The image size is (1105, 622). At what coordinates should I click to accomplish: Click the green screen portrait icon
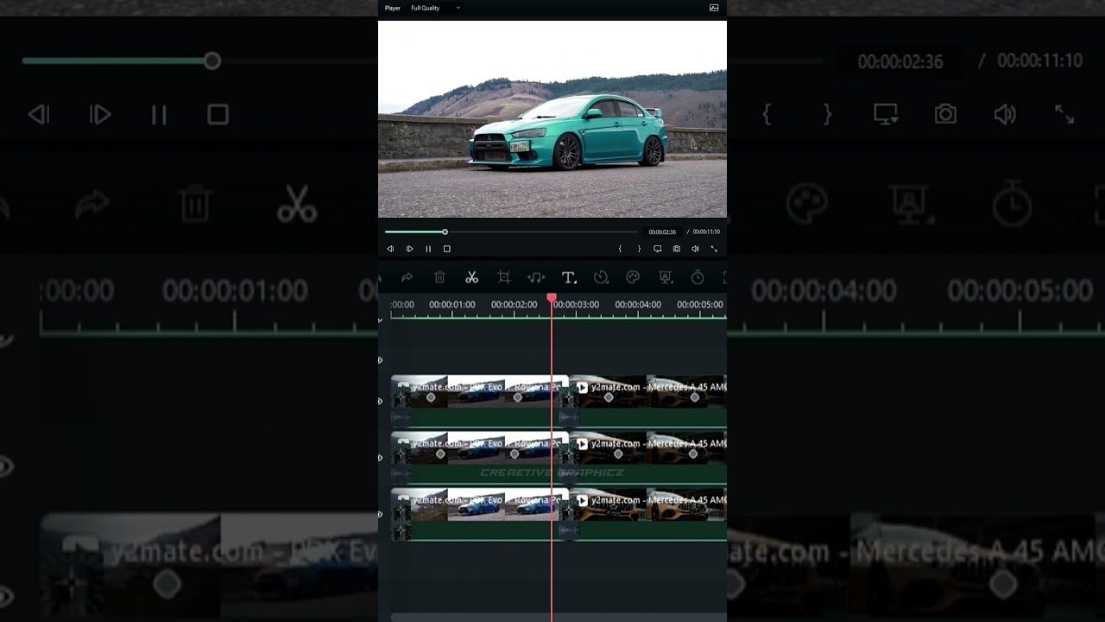tap(666, 277)
